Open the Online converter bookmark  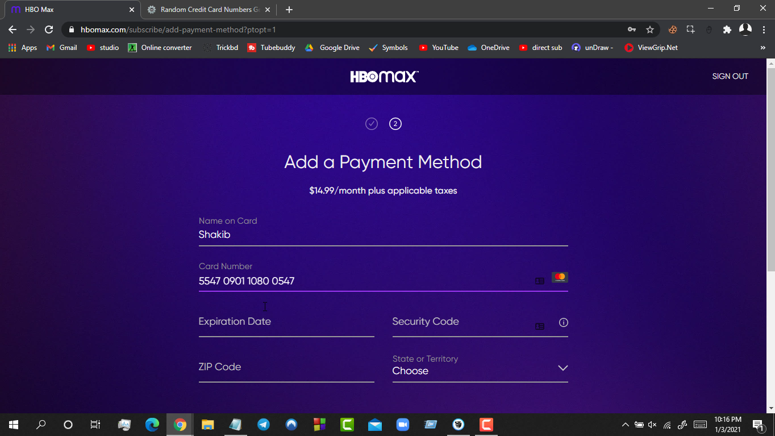coord(160,48)
